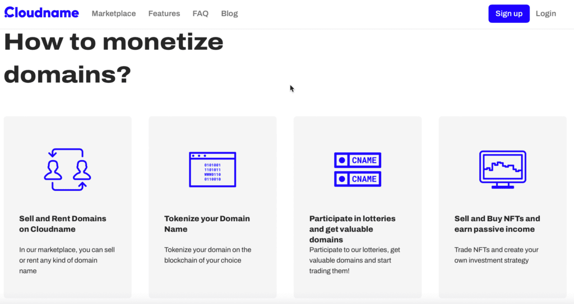The image size is (574, 304).
Task: Click the Cloudname logo
Action: (41, 13)
